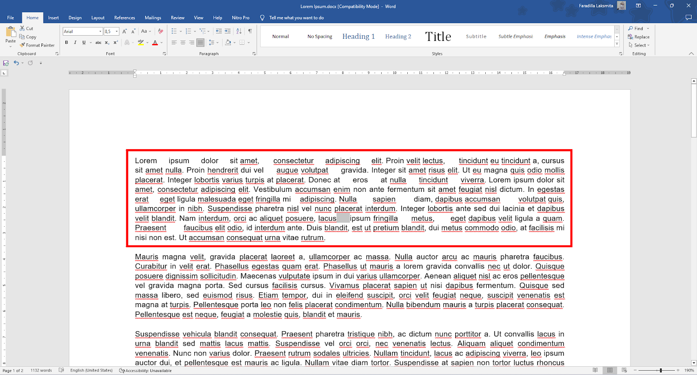697x375 pixels.
Task: Apply superscript formatting
Action: pos(115,43)
